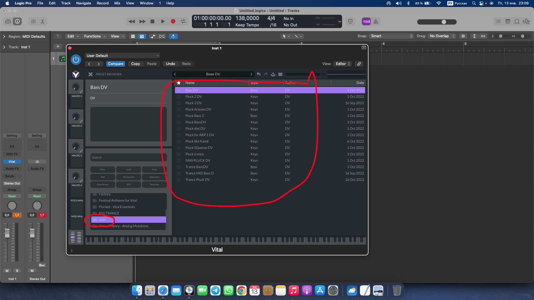Toggle the Catch playhead button
Screen dimensions: 534x300
tap(173, 36)
